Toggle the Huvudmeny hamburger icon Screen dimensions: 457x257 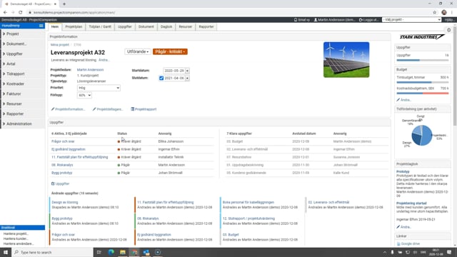(41, 26)
